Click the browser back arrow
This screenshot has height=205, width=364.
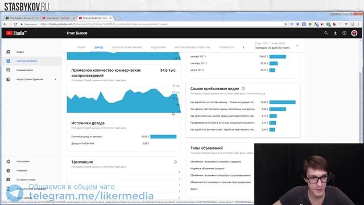click(x=5, y=24)
